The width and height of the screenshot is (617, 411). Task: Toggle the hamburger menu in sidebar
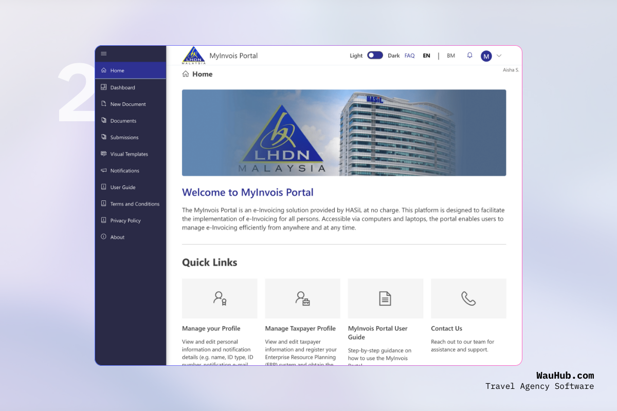pos(103,53)
